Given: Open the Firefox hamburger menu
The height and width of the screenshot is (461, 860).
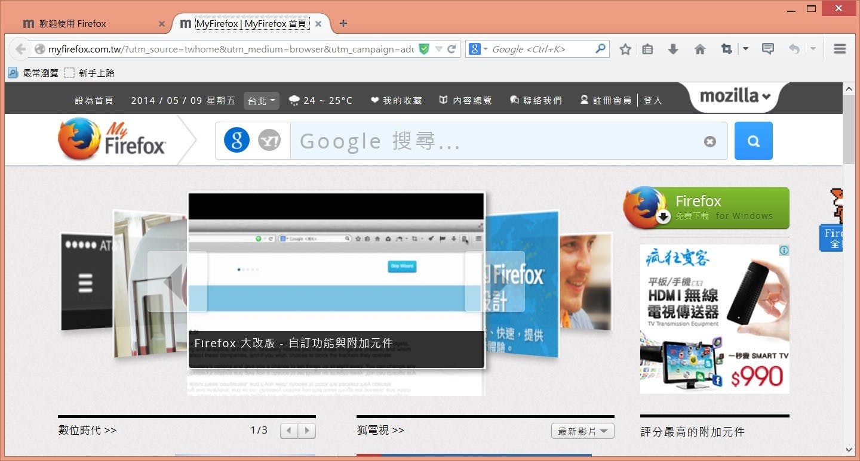Looking at the screenshot, I should [840, 49].
